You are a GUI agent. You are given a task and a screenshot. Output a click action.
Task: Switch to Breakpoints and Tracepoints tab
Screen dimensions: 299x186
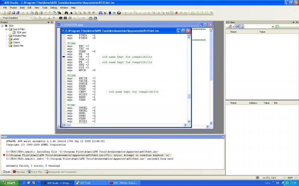[61, 172]
